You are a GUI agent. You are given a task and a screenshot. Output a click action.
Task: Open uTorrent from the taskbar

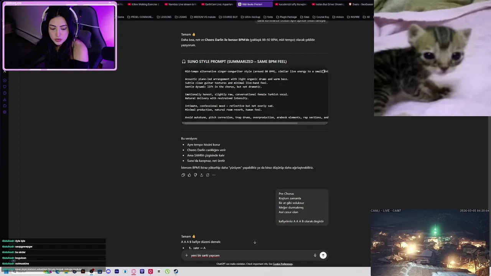[167, 271]
